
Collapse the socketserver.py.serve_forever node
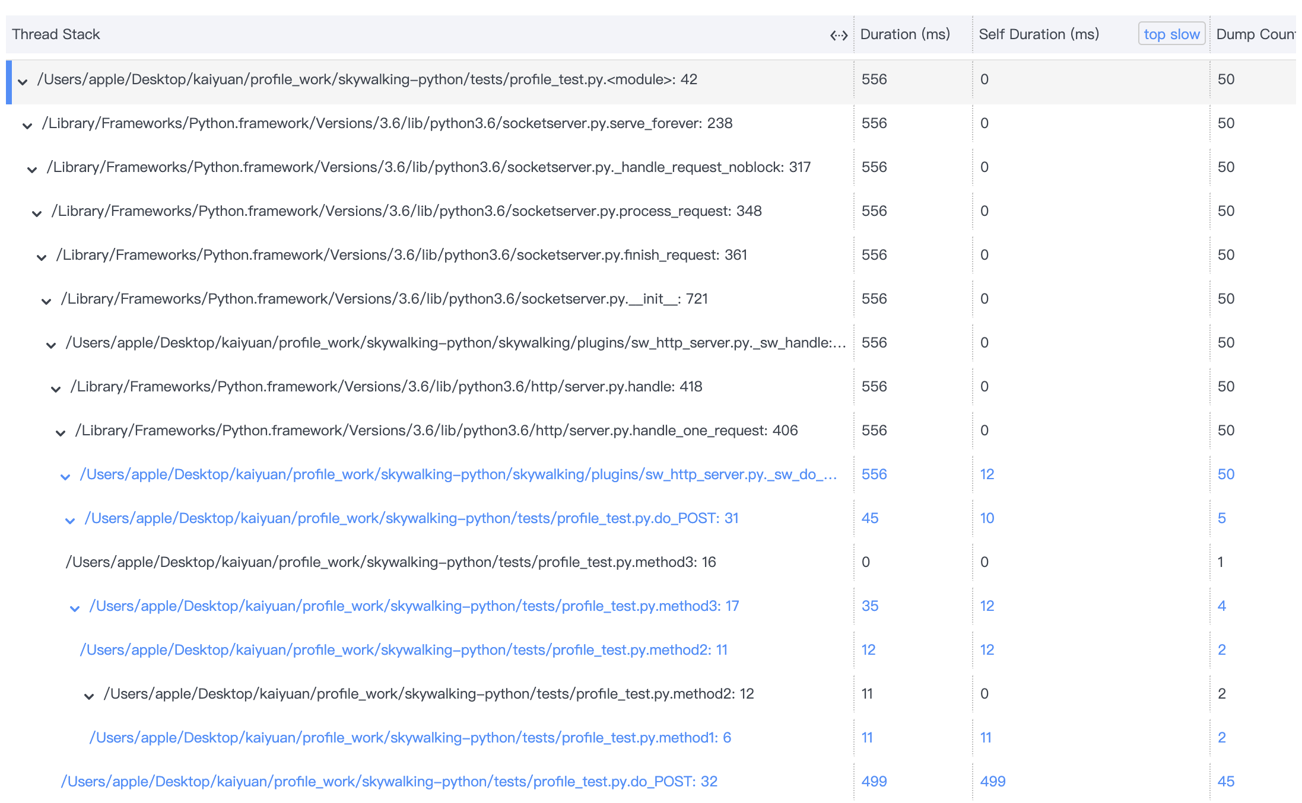click(27, 125)
